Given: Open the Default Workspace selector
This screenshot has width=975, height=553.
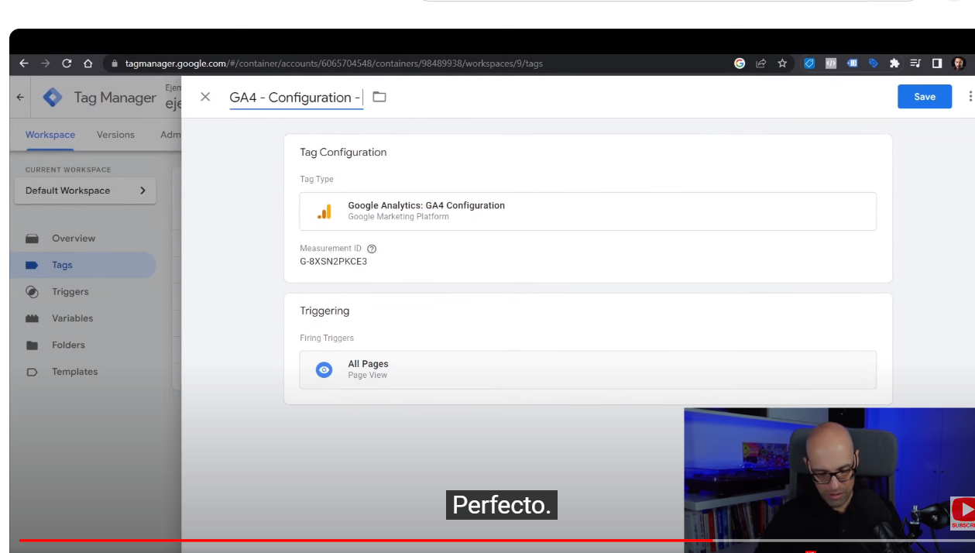Looking at the screenshot, I should (x=85, y=191).
